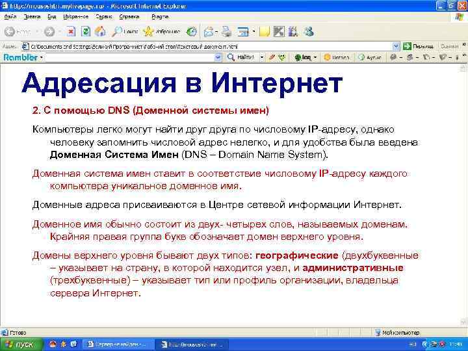Click the yellow note icon in toolbar
468x351 pixels.
tap(265, 31)
